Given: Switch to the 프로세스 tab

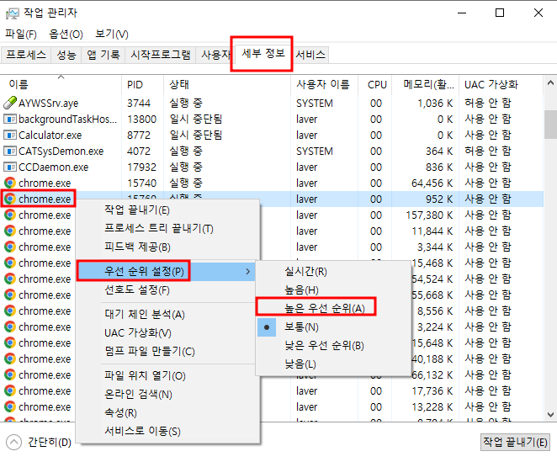Looking at the screenshot, I should (x=26, y=55).
